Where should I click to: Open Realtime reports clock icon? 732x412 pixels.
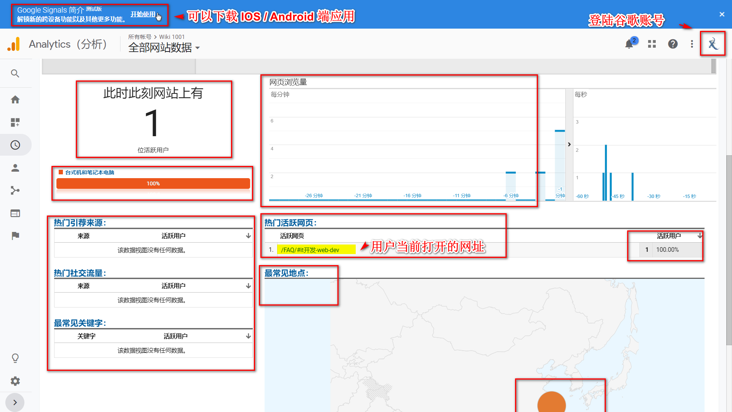point(15,145)
